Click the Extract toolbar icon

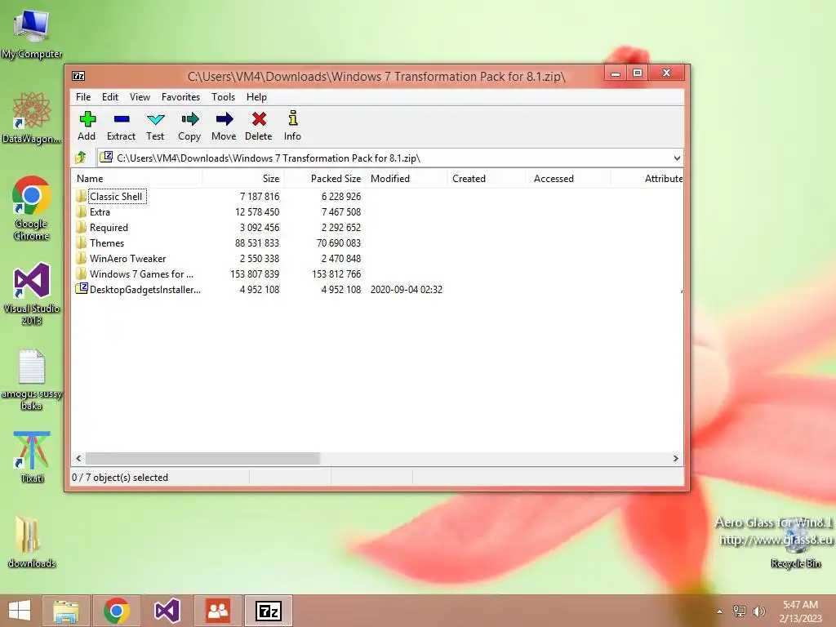click(x=122, y=119)
